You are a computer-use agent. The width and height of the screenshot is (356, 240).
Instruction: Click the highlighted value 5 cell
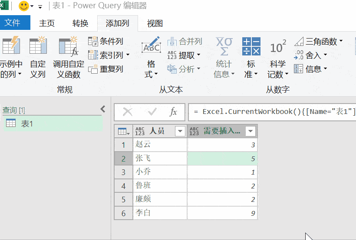[x=222, y=159]
